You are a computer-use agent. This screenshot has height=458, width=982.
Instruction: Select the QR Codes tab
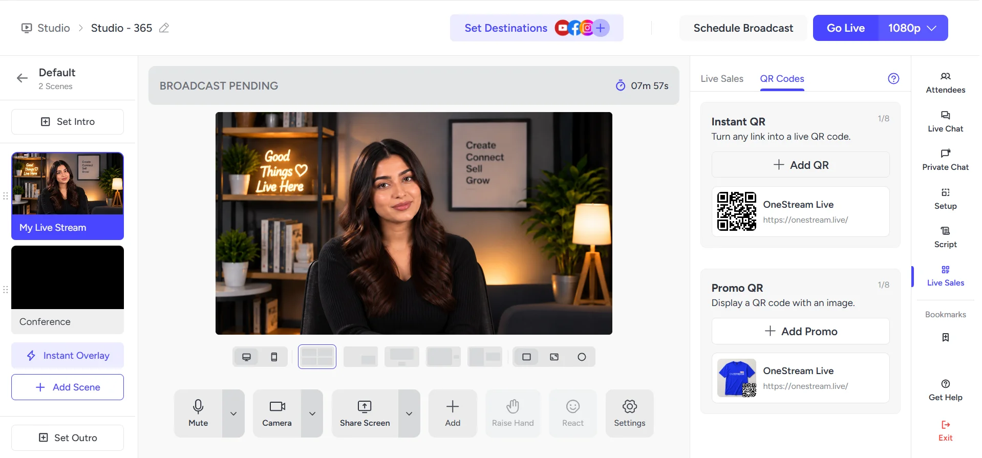pos(782,79)
